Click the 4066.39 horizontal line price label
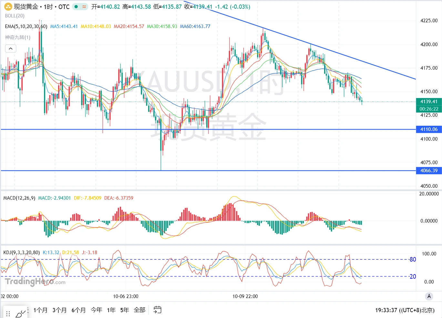Screen dimensions: 442x318 click(x=429, y=171)
